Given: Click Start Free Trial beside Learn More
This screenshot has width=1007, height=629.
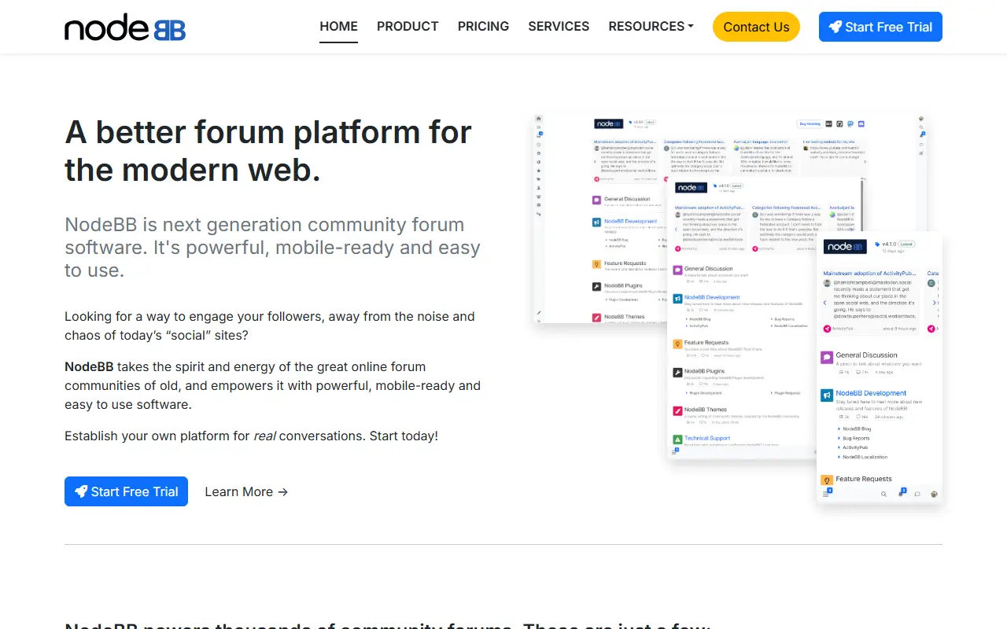Looking at the screenshot, I should (x=126, y=491).
